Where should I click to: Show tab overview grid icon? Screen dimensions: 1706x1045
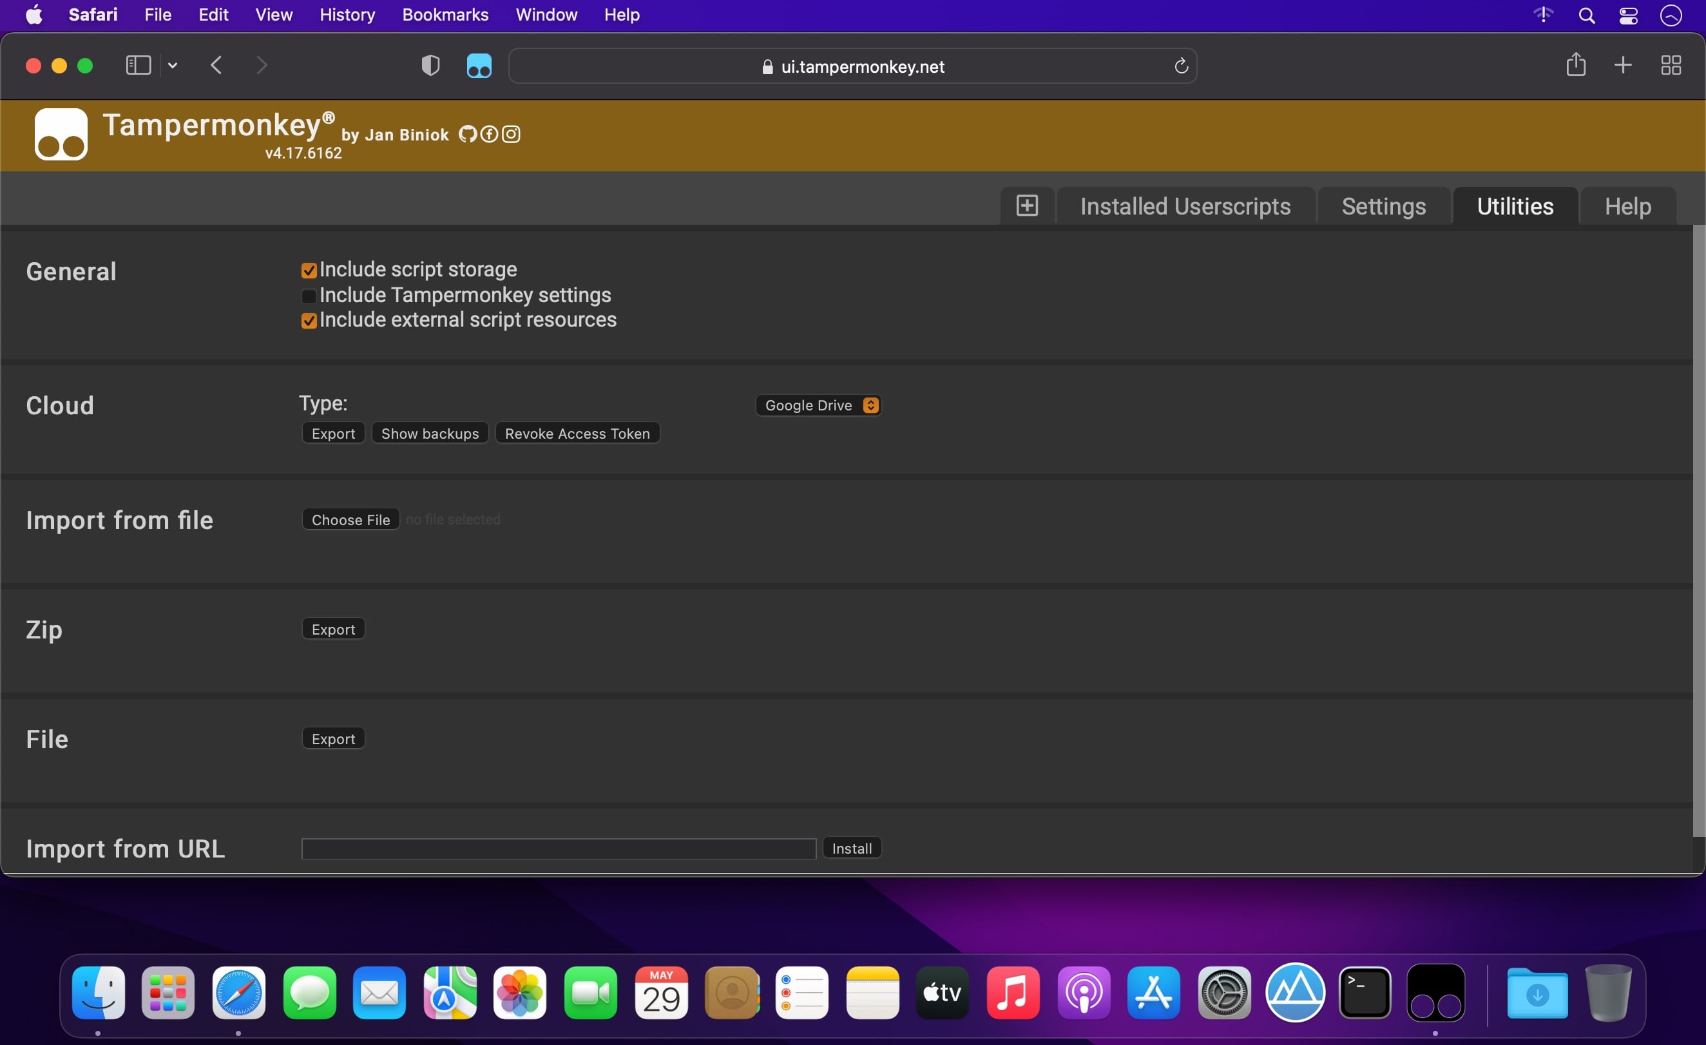[1671, 65]
